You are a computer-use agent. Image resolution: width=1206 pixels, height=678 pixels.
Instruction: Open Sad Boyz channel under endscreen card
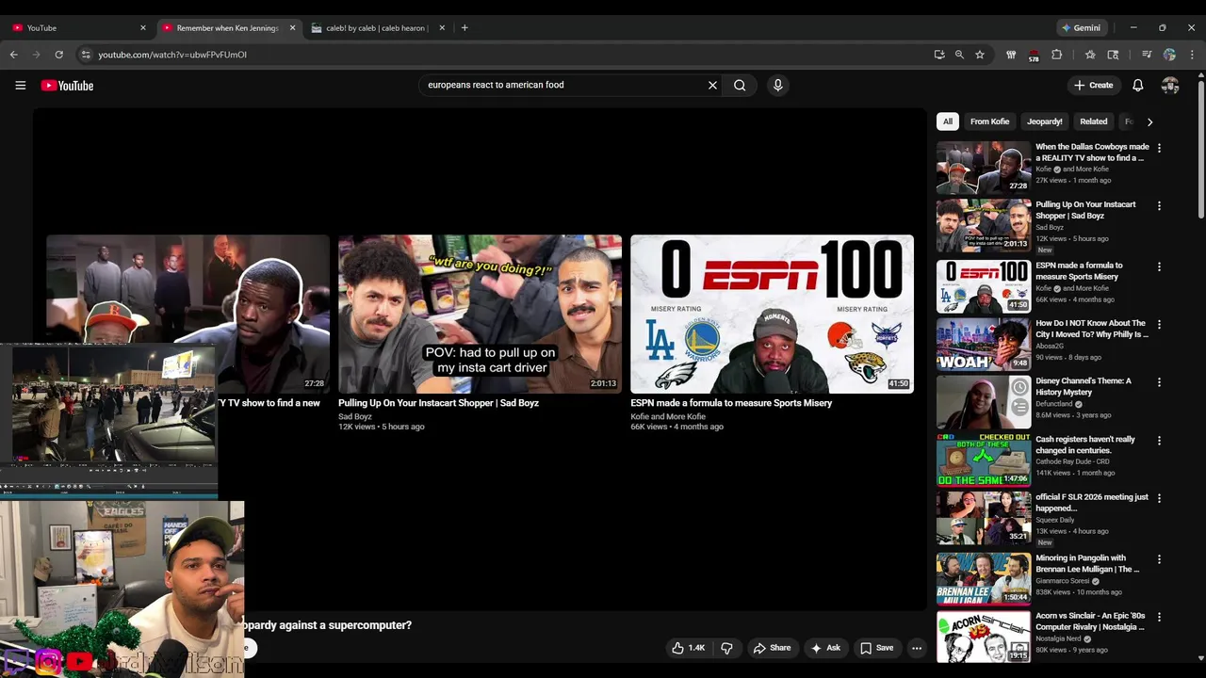355,416
